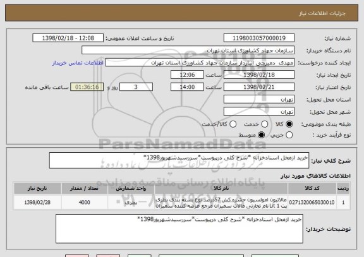Click the remaining time counter 01:36:16
364x257 pixels.
pyautogui.click(x=87, y=87)
